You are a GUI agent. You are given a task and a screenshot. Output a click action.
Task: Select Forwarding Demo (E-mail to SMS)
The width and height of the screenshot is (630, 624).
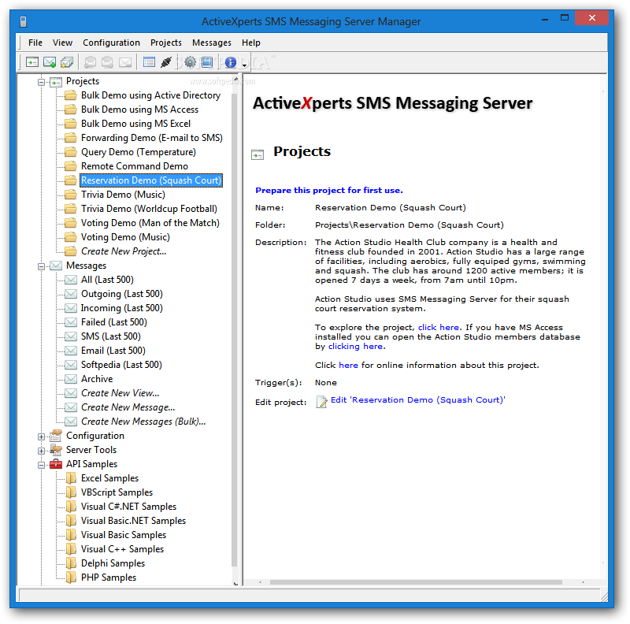point(152,138)
